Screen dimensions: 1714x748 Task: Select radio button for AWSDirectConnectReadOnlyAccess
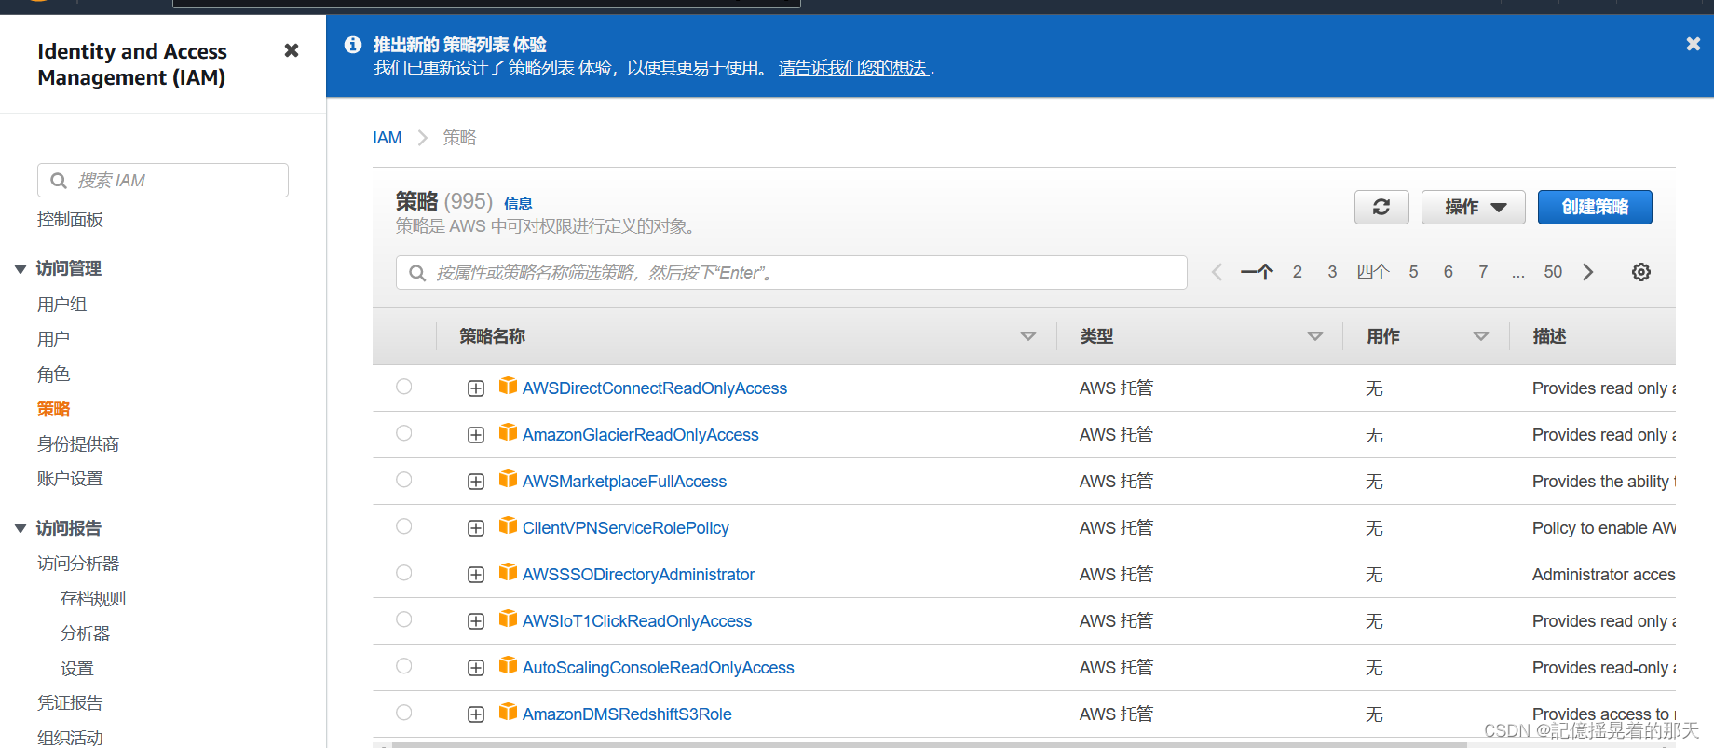pyautogui.click(x=403, y=387)
